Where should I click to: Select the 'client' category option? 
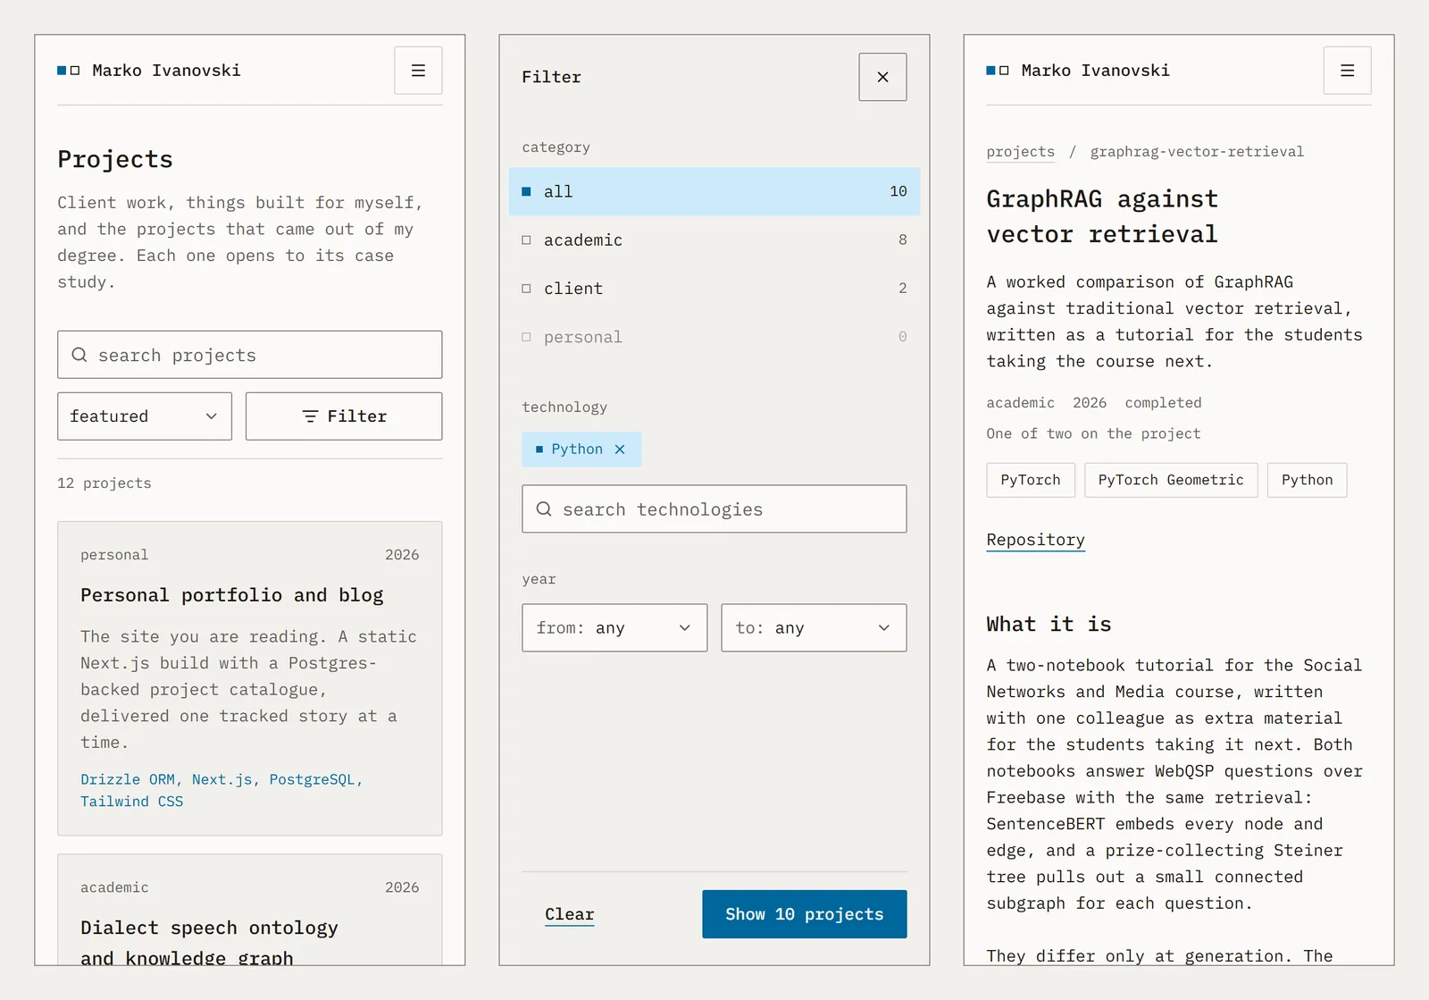pos(714,288)
